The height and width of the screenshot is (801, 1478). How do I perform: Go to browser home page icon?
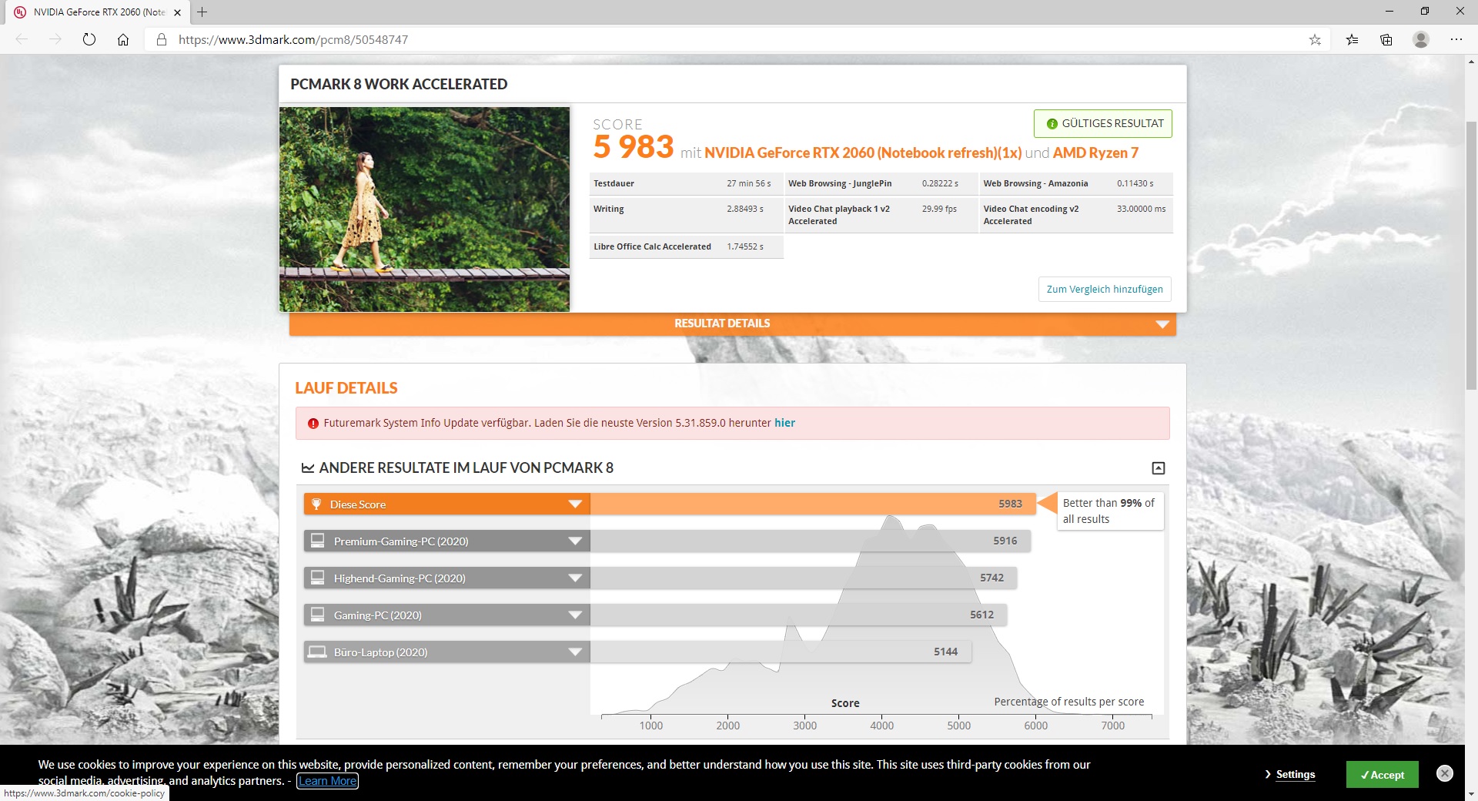123,39
